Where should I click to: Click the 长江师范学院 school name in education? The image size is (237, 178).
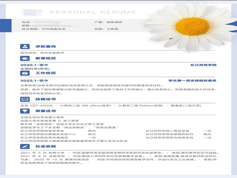point(203,65)
